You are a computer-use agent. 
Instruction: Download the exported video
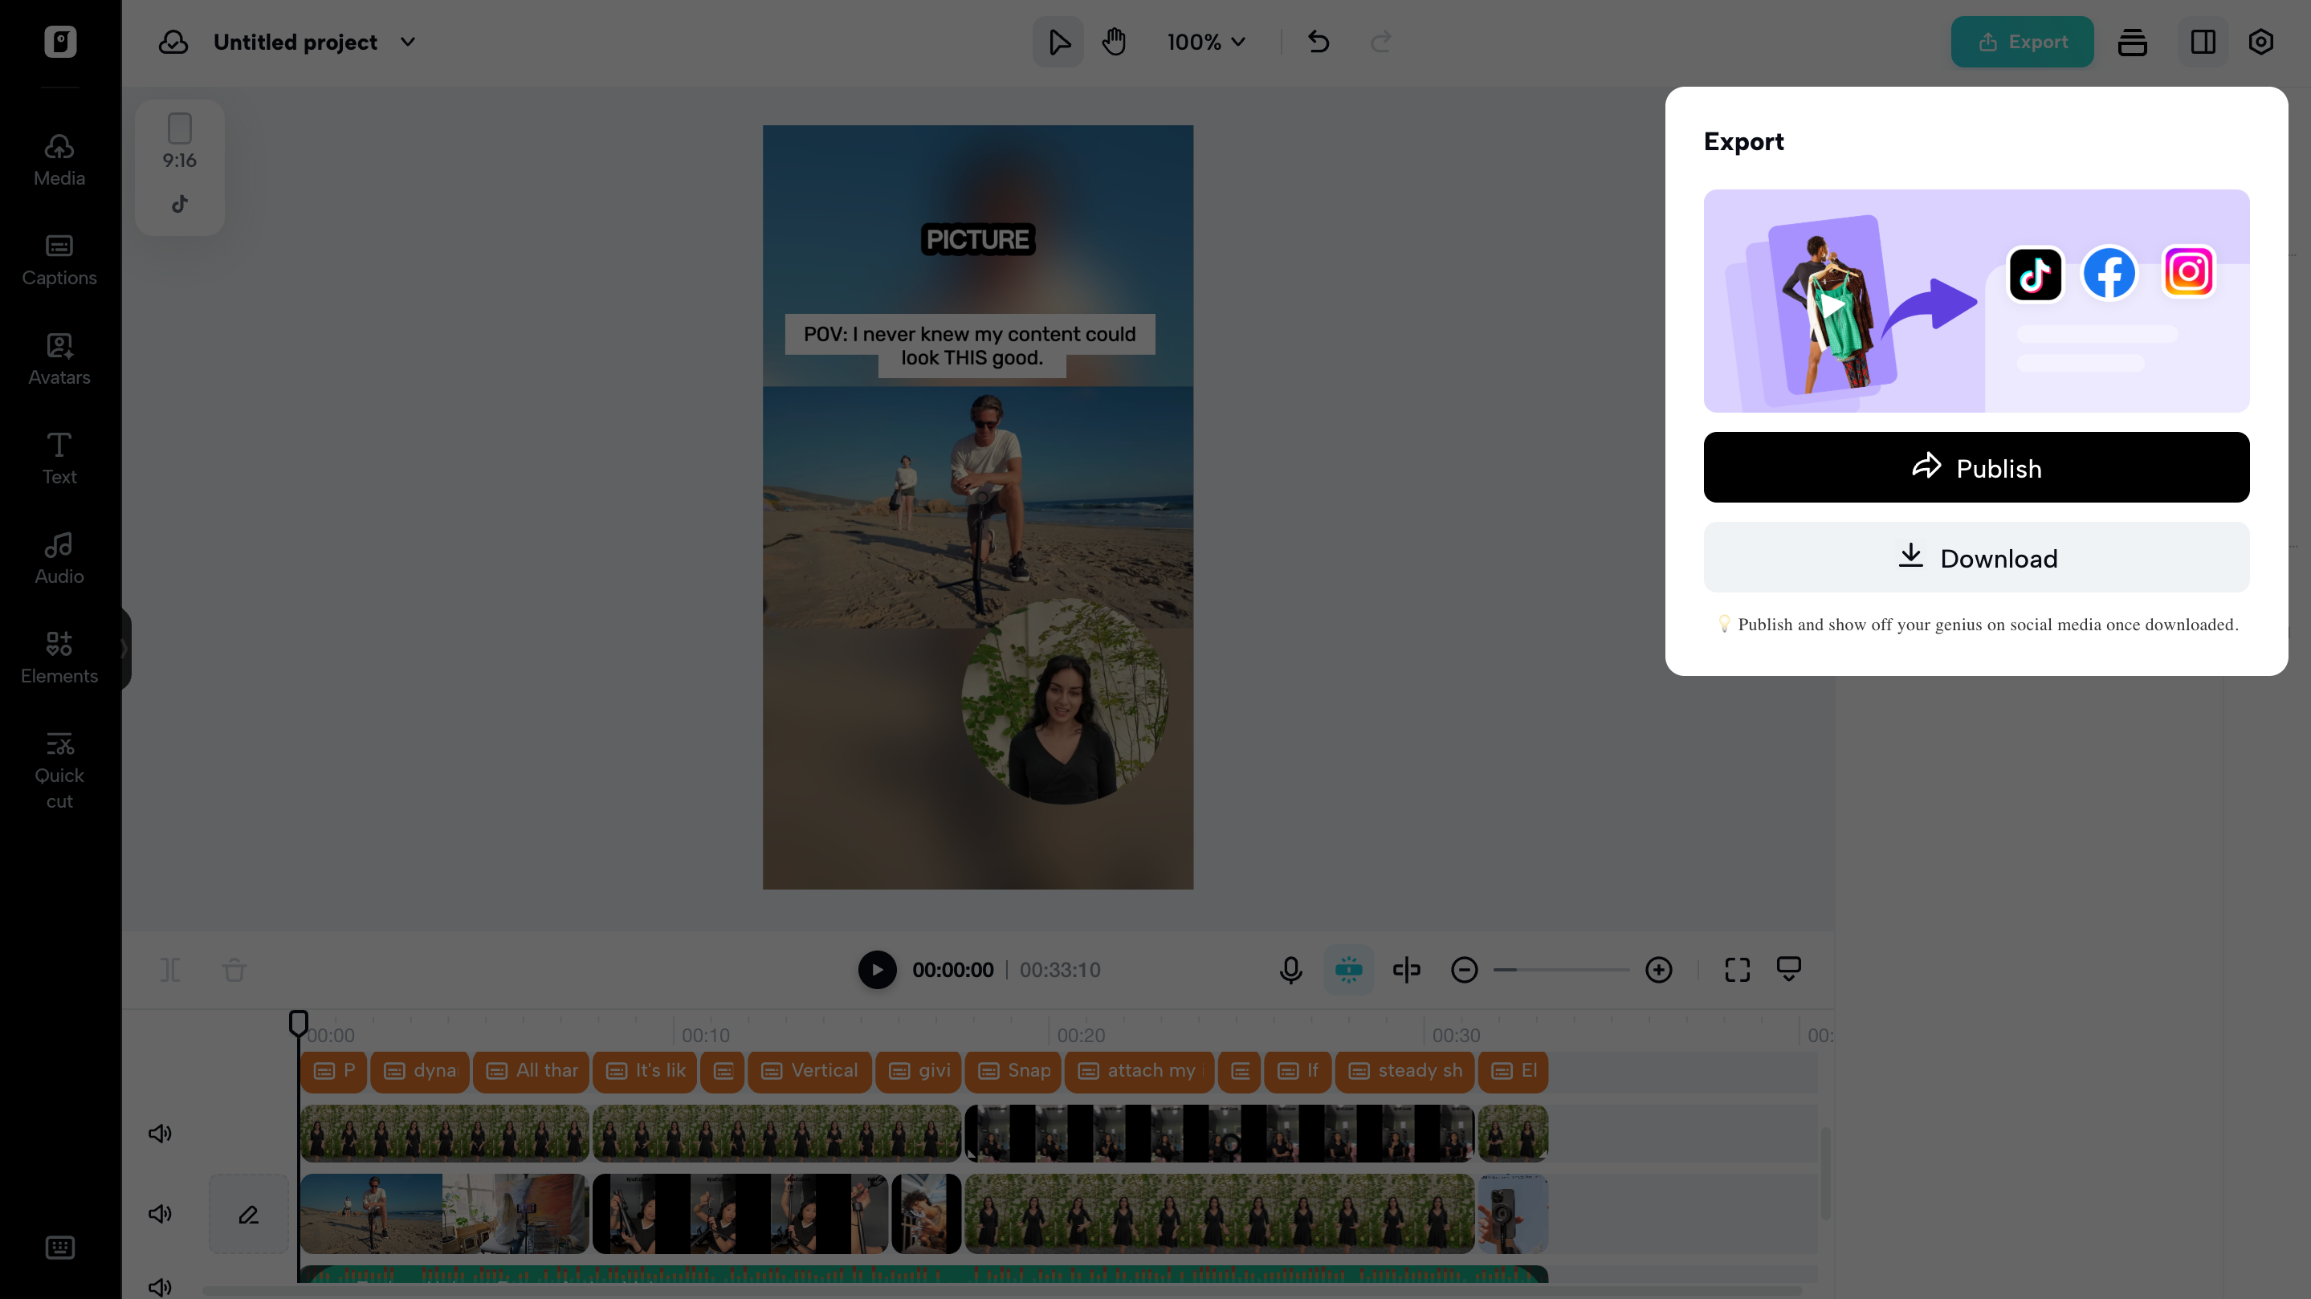point(1975,557)
